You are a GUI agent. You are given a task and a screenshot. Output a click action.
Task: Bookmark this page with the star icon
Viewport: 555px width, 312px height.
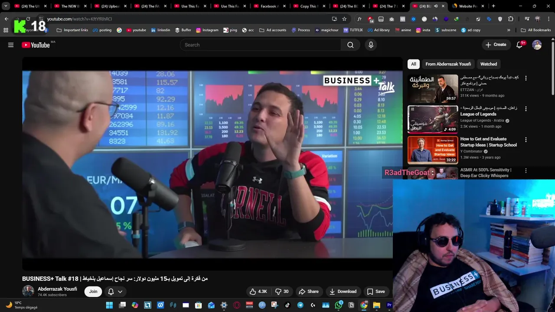point(344,19)
